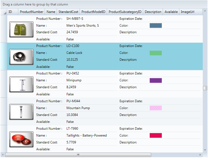Click the Mountain Pump product image
208x158 pixels.
pyautogui.click(x=21, y=112)
